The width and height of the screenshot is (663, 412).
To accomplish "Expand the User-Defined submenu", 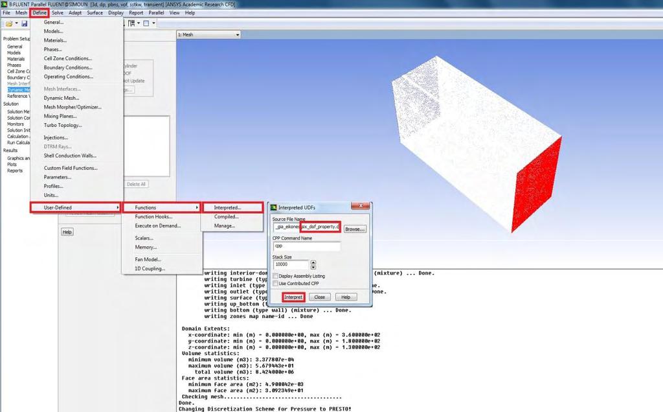I will pos(76,208).
